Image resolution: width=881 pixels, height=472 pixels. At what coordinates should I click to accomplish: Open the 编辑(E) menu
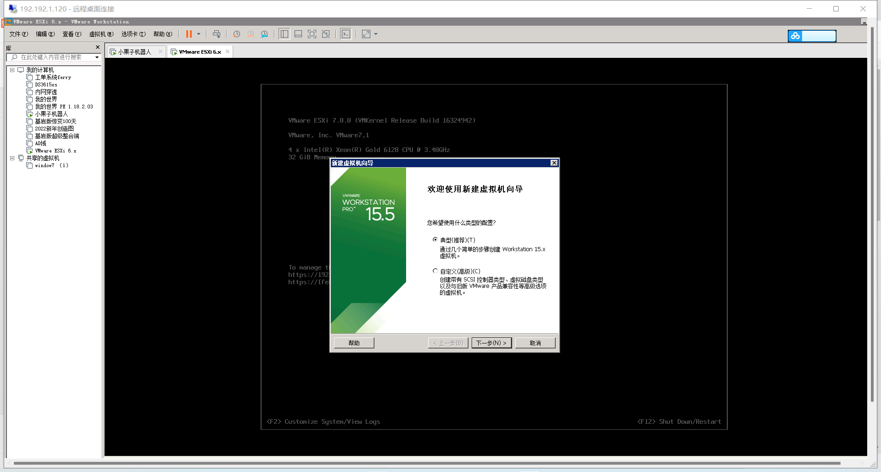[x=45, y=34]
